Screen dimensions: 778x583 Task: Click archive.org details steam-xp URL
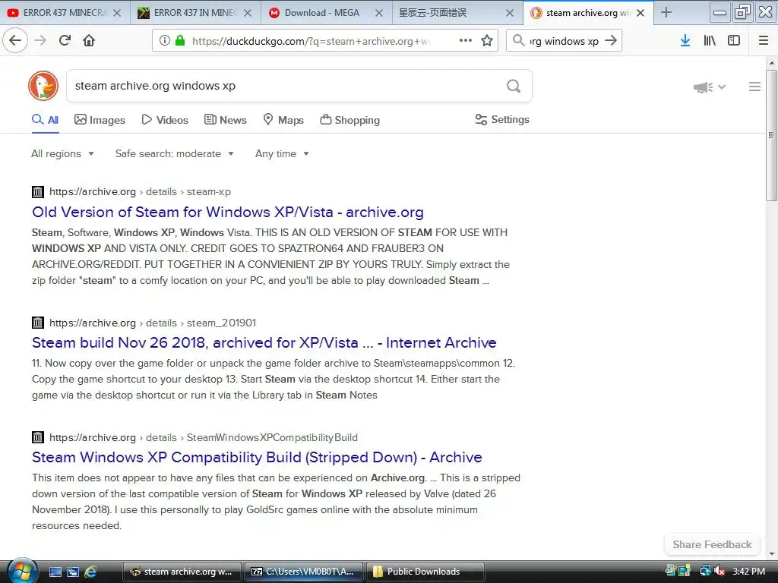tap(140, 192)
